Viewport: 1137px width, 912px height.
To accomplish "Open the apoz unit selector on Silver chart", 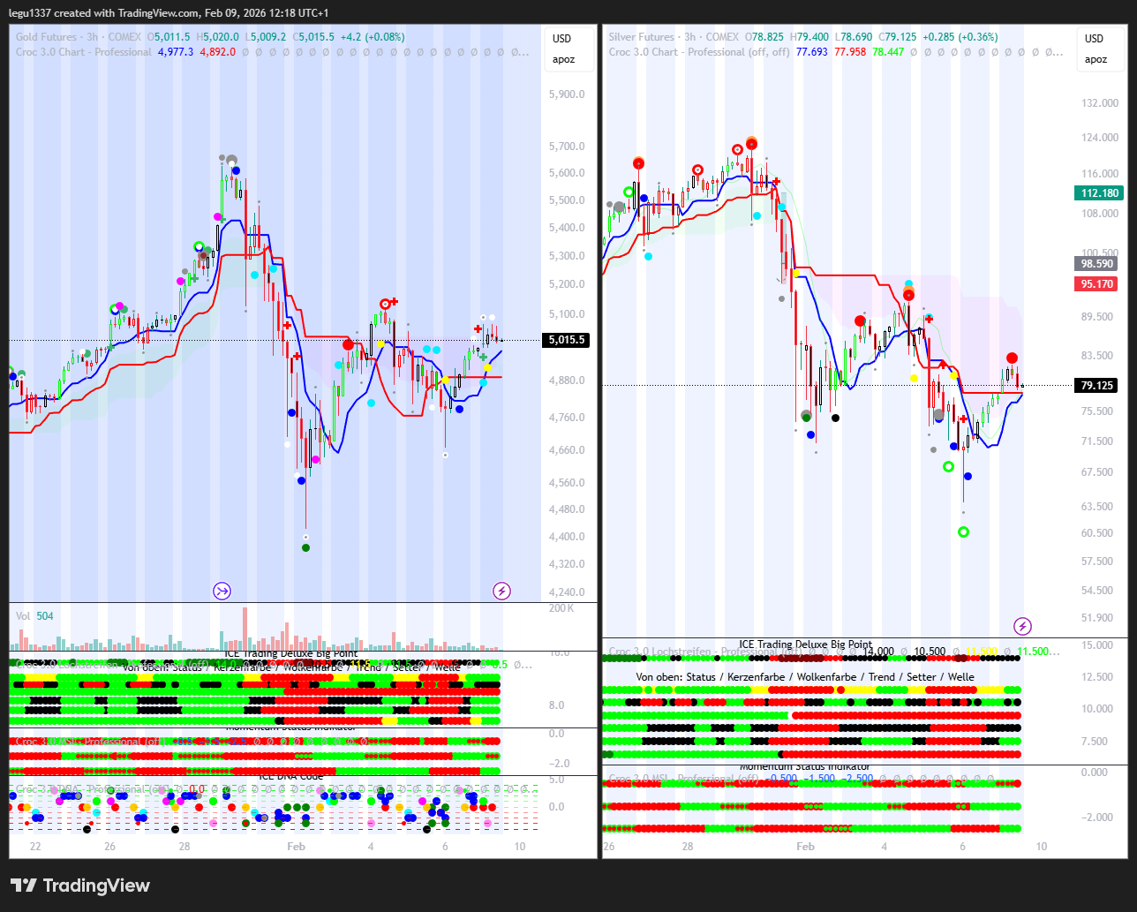I will (x=1096, y=60).
